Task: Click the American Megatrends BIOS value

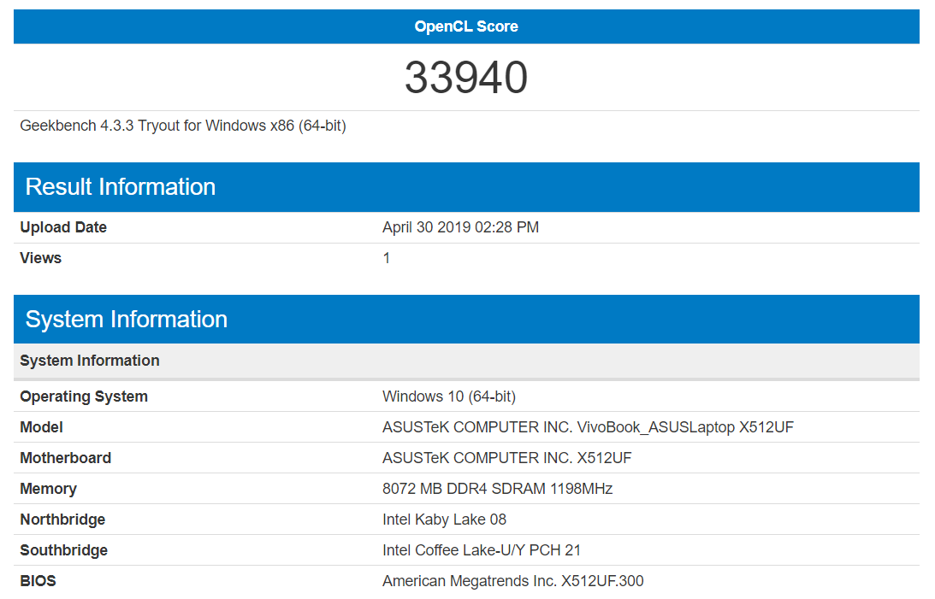Action: [512, 581]
